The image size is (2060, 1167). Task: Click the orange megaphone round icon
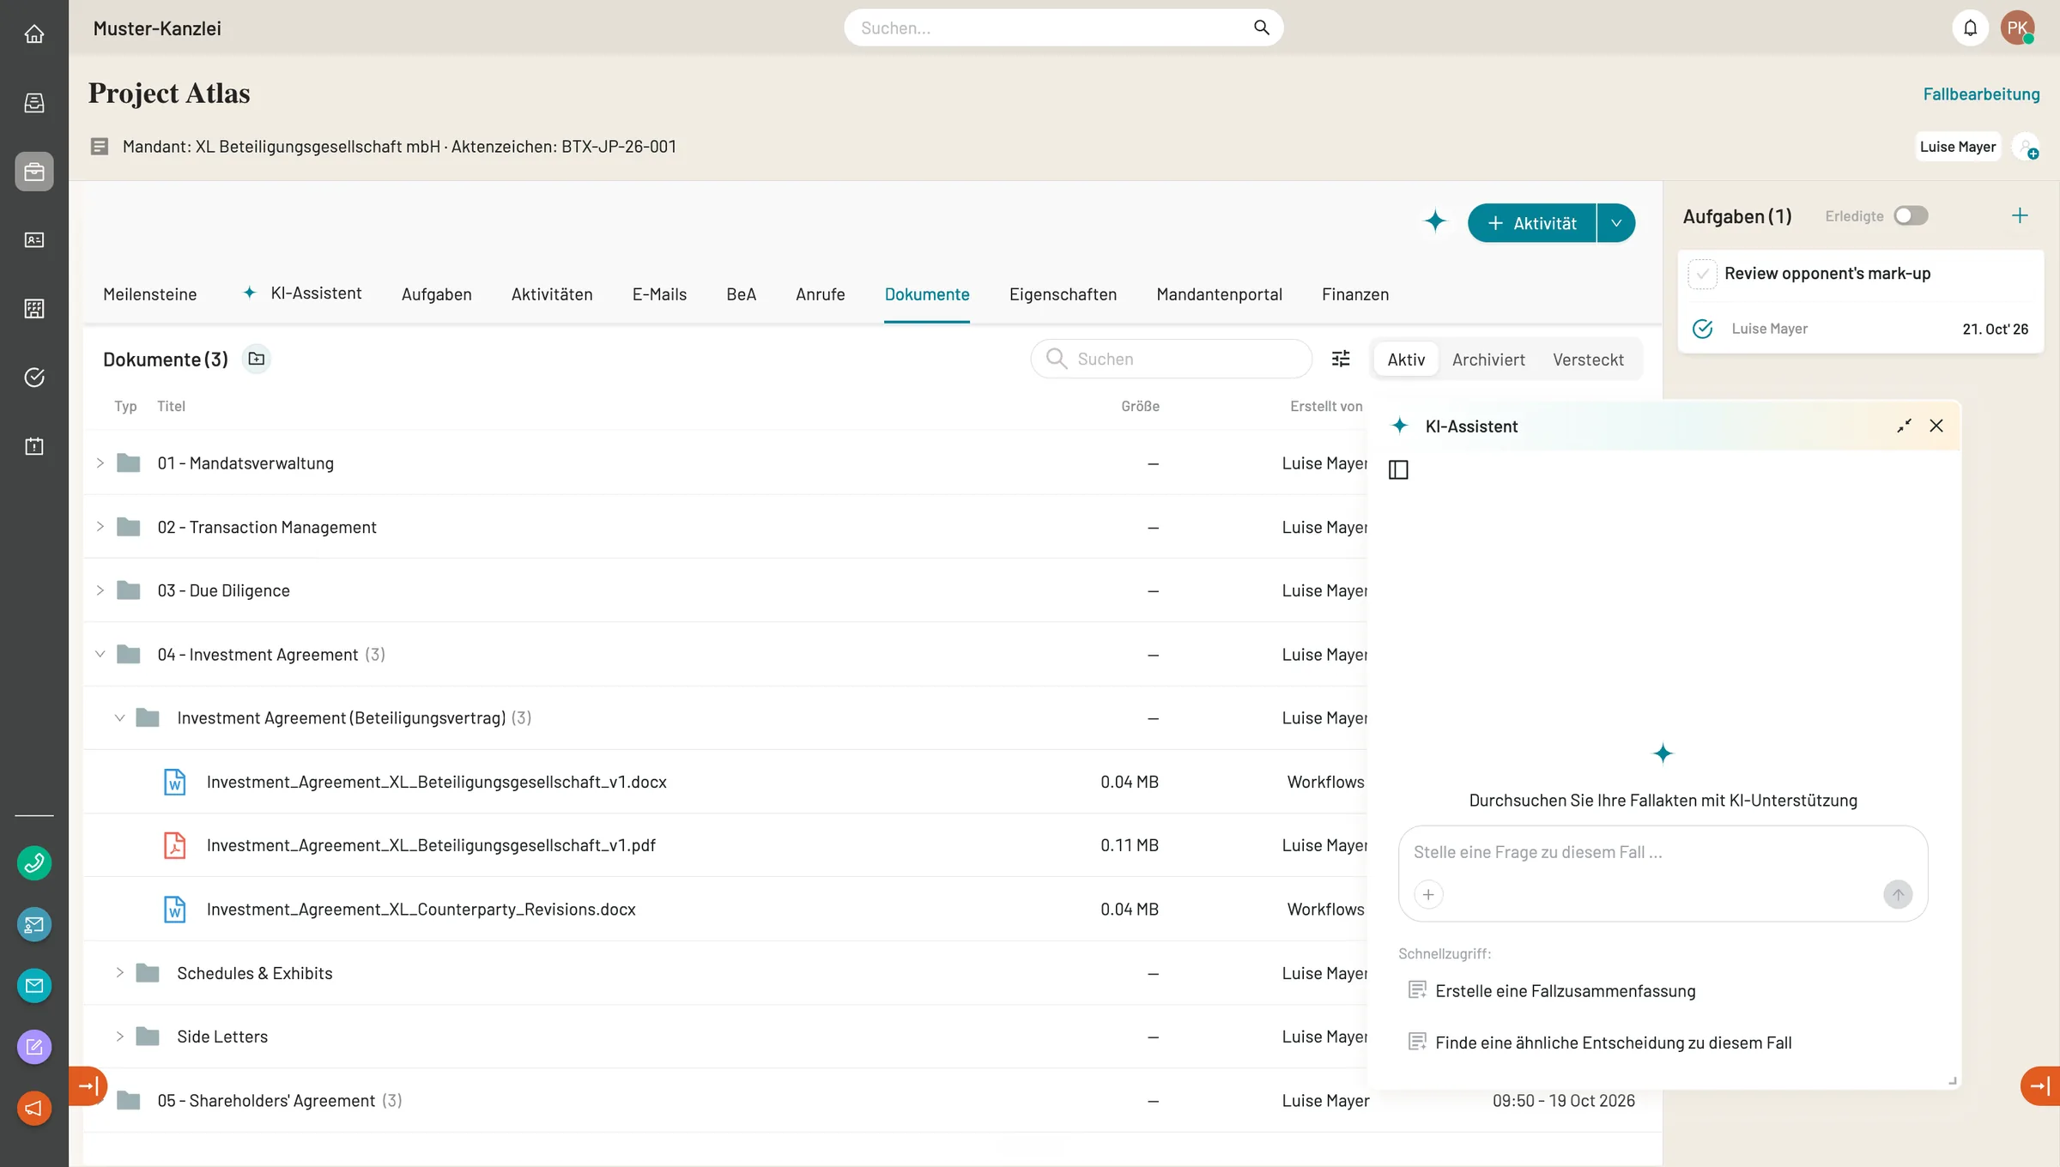34,1109
